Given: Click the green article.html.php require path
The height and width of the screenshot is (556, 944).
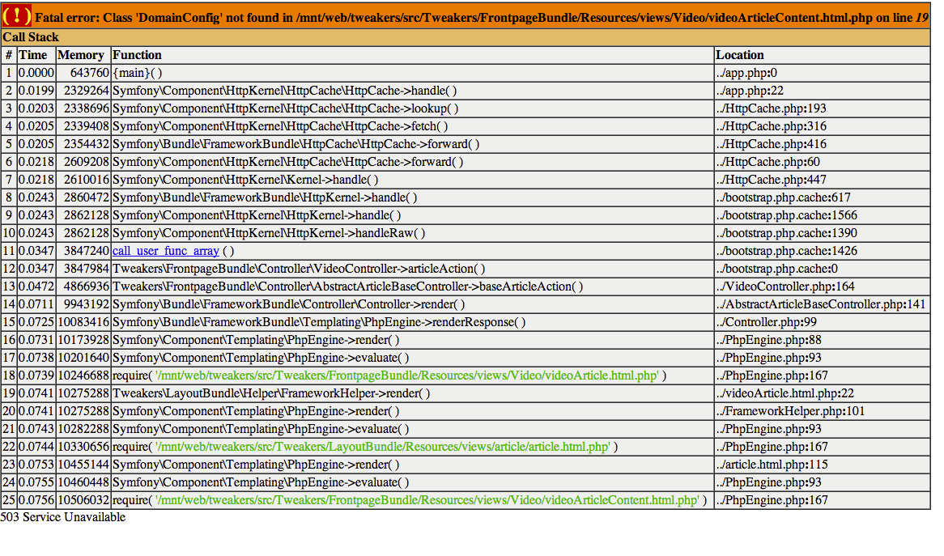Looking at the screenshot, I should [383, 447].
